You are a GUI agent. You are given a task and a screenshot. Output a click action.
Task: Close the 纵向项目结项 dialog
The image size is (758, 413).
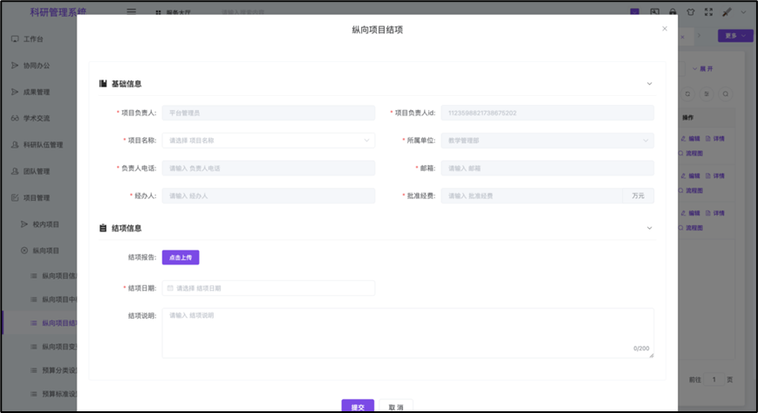pos(665,29)
